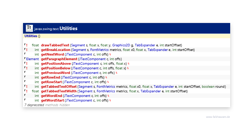The width and height of the screenshot is (250, 133).
Task: Click Segment parameter type in drawTabbedText
Action: tap(78, 45)
